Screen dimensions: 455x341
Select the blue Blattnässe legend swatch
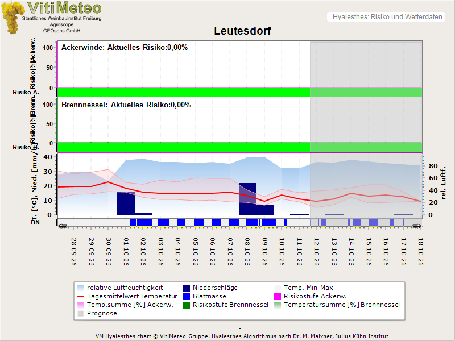pos(187,296)
